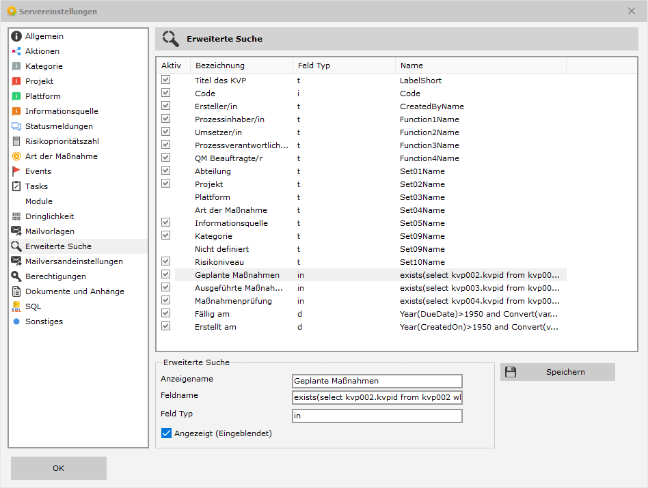Click the Mailvorlagen envelope icon
The image size is (648, 488).
coord(16,231)
